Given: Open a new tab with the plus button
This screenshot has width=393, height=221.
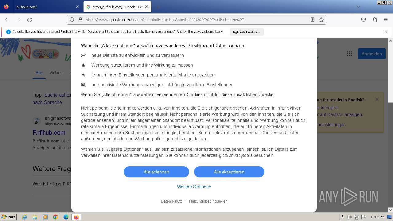Looking at the screenshot, I should (x=158, y=7).
